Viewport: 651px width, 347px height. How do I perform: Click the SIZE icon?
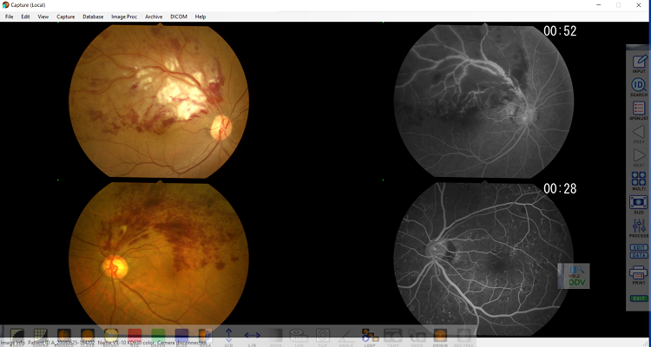[x=639, y=204]
